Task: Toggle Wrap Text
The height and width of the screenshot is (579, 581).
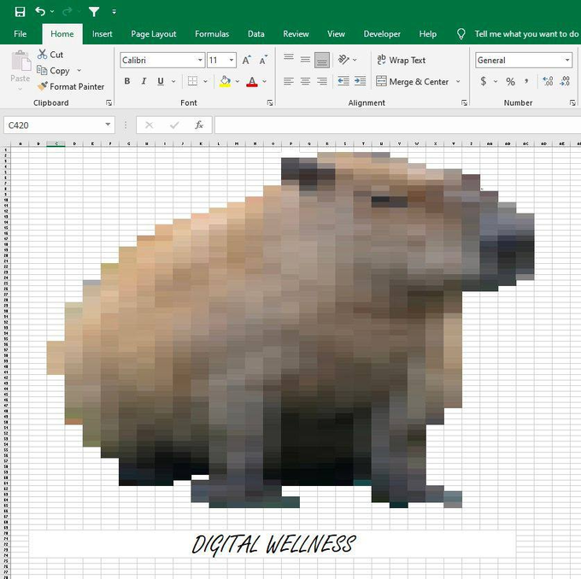Action: coord(402,60)
